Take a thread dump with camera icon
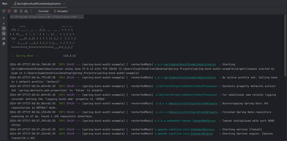Image resolution: width=287 pixels, height=141 pixels. pyautogui.click(x=15, y=11)
